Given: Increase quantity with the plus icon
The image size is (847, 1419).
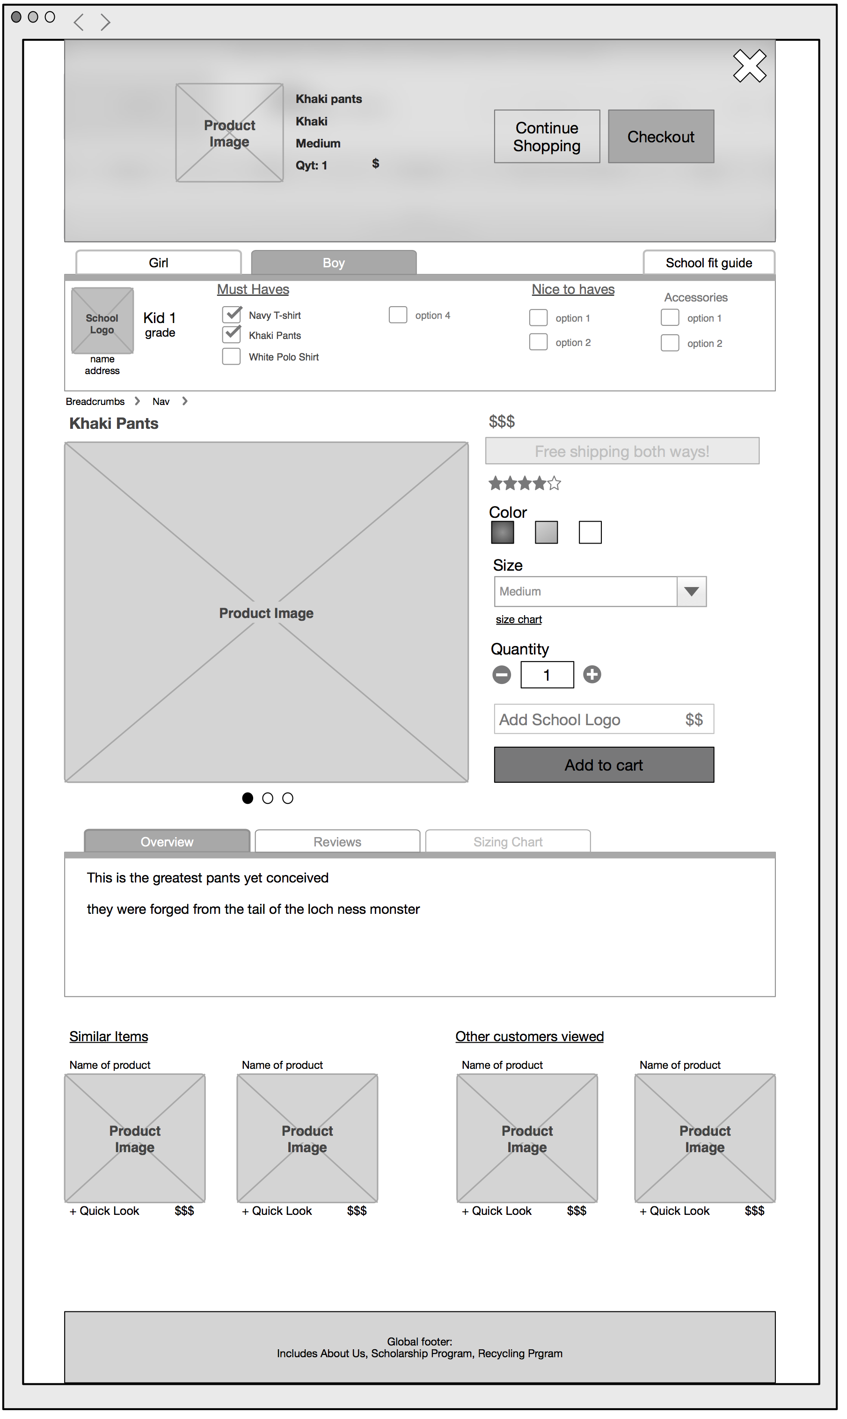Looking at the screenshot, I should pyautogui.click(x=592, y=674).
